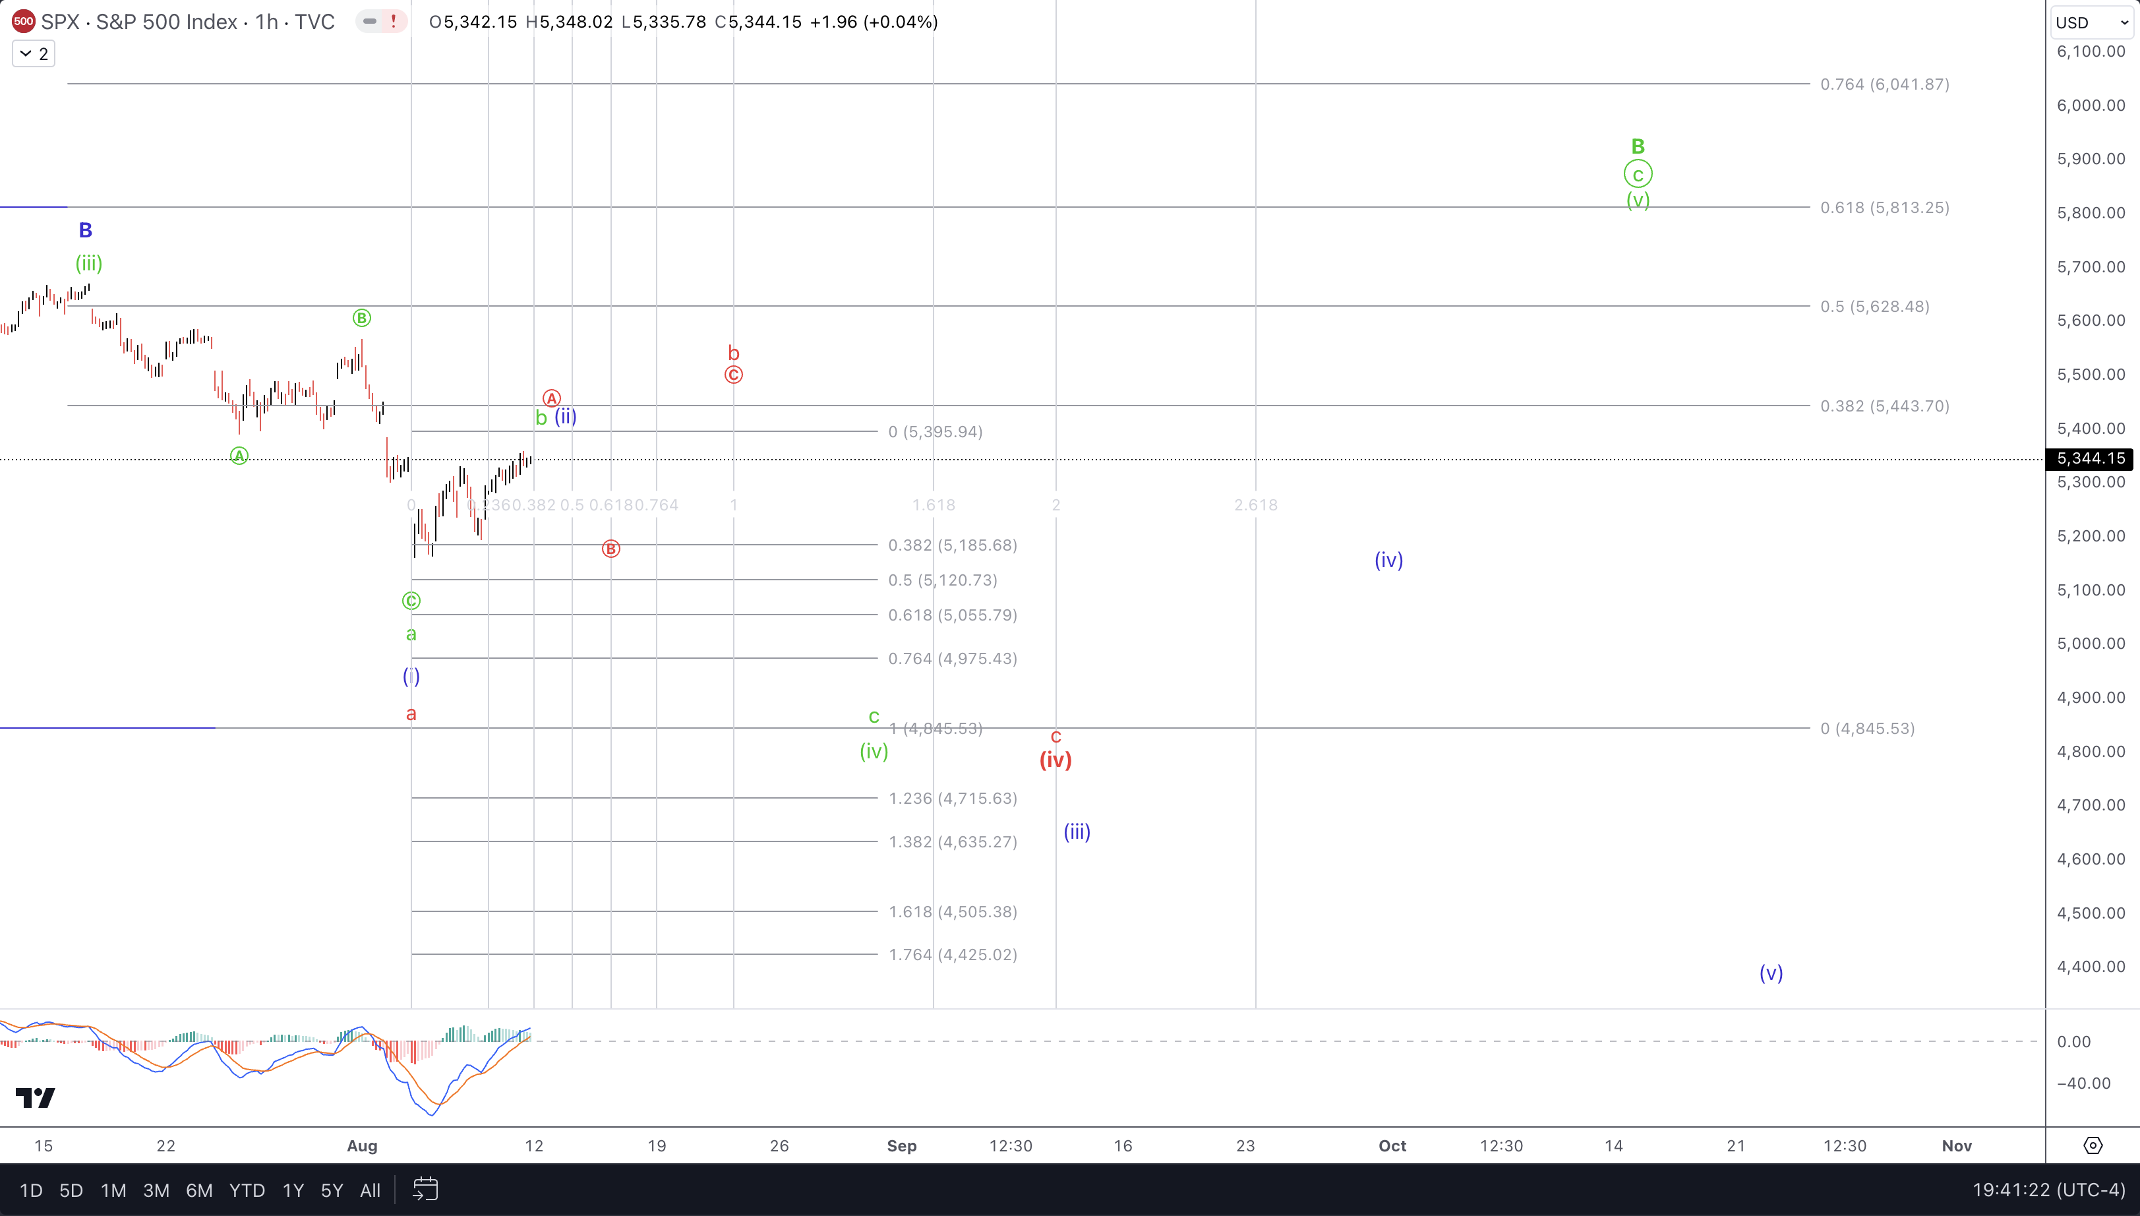Click the SPX S&P 500 Index symbol title
This screenshot has height=1216, width=2140.
[x=188, y=22]
